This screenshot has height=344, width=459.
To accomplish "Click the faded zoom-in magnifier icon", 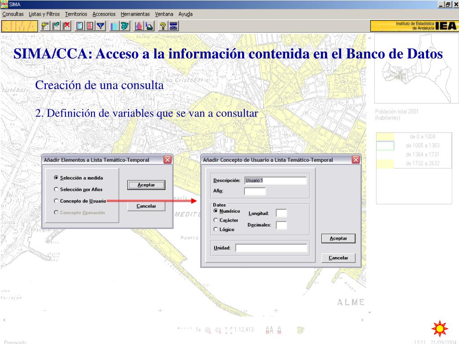I will (x=208, y=330).
